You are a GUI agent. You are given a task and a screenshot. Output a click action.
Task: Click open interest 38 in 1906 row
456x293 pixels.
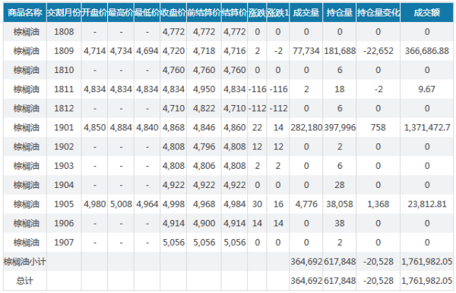tap(340, 224)
